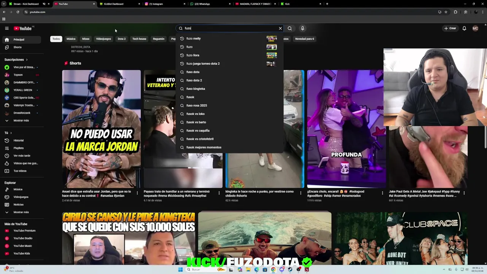487x274 pixels.
Task: Open options for Encara cholo short
Action: pyautogui.click(x=382, y=193)
